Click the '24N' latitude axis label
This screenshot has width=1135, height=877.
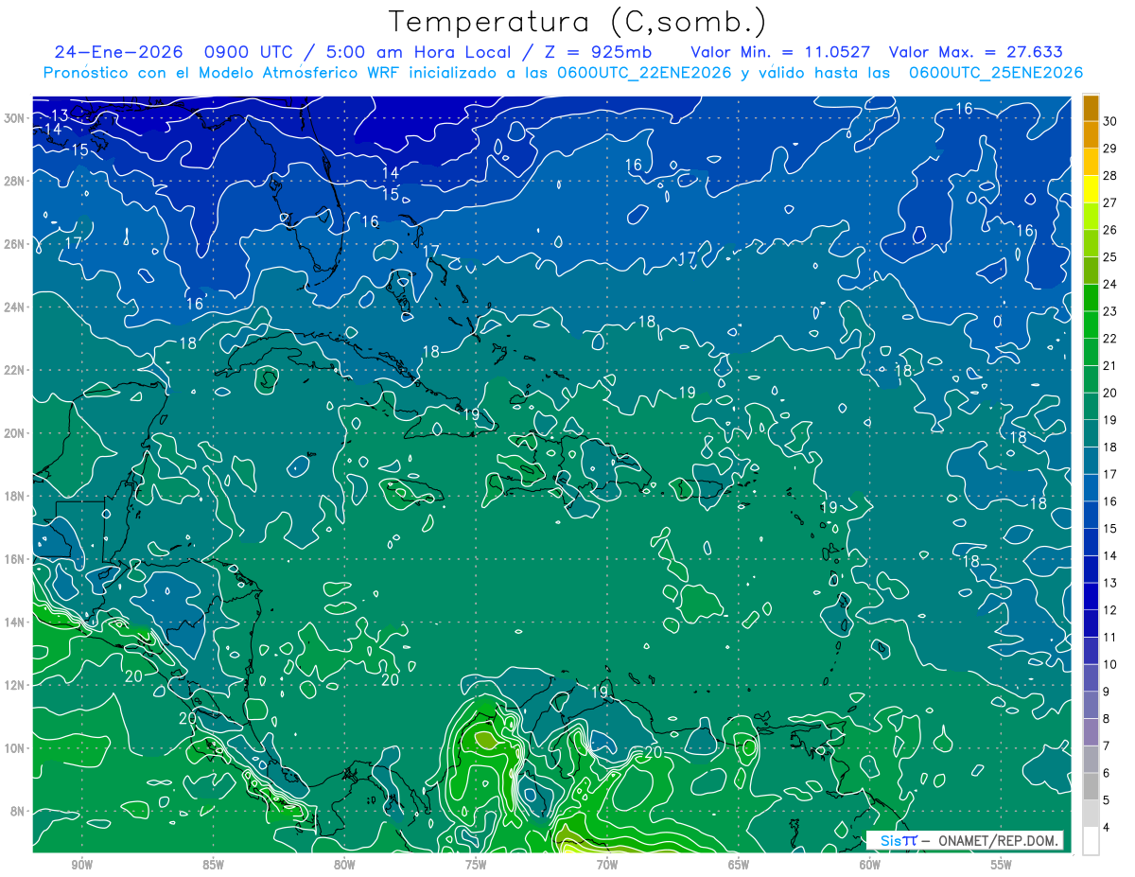[x=14, y=307]
